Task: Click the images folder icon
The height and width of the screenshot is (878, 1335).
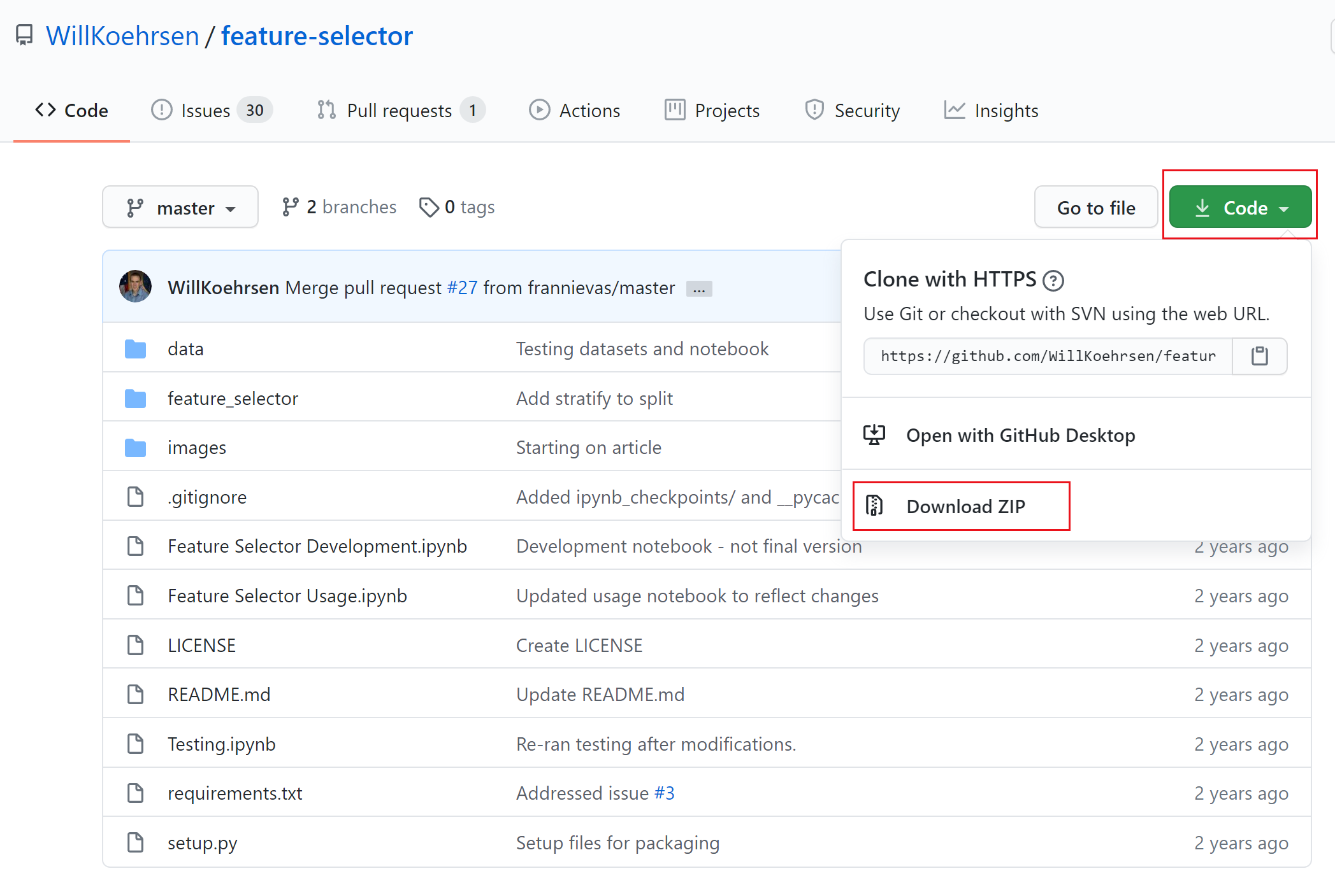Action: [135, 448]
